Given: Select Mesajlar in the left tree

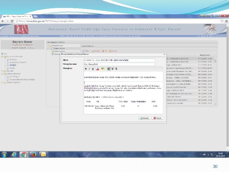Looking at the screenshot, I should click(13, 65).
